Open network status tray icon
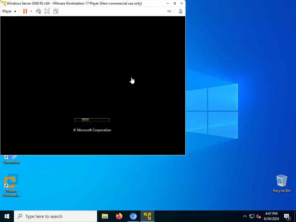Screen dimensions: 296x222 pyautogui.click(x=252, y=216)
